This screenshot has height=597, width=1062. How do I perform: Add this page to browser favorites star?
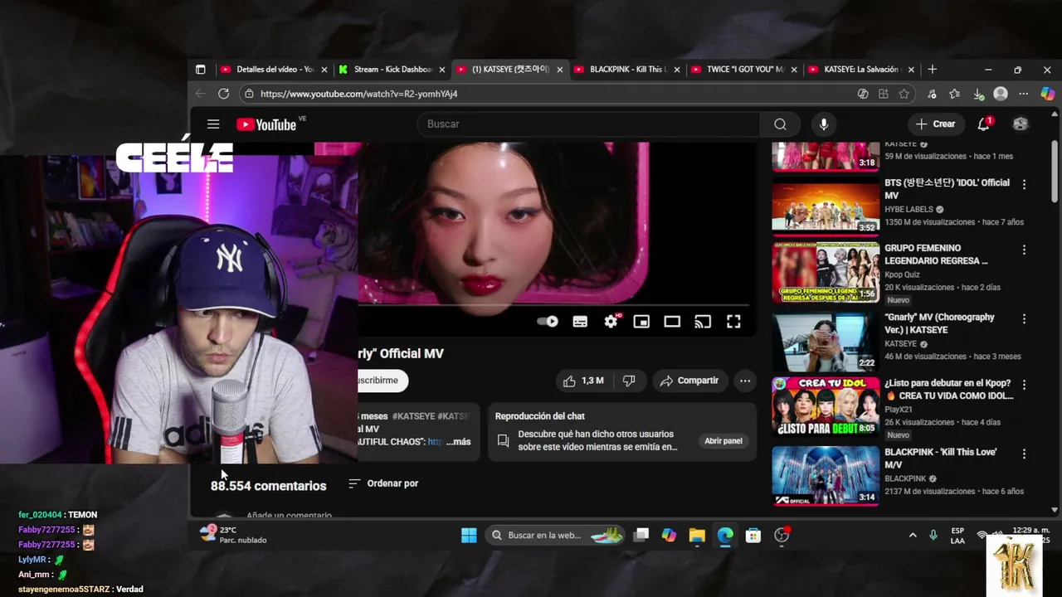[904, 94]
